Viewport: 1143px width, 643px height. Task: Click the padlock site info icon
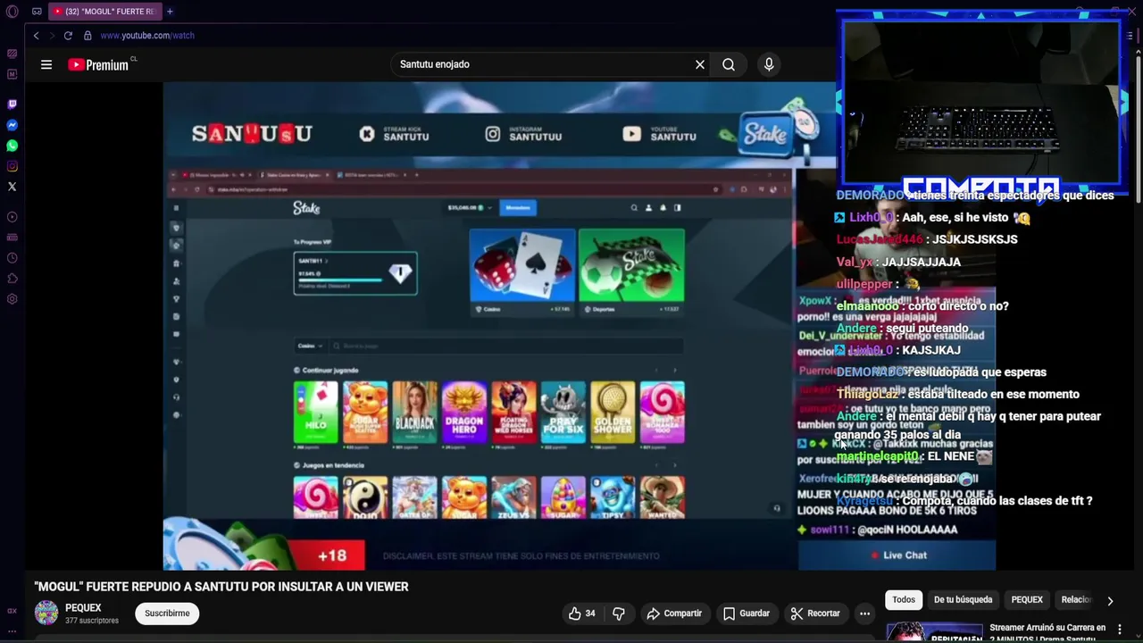coord(88,36)
